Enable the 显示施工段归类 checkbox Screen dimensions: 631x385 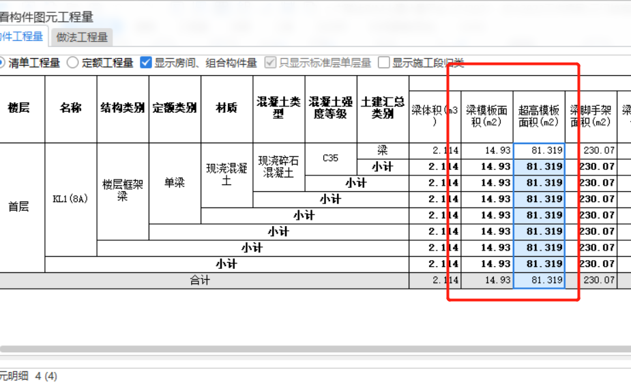384,63
